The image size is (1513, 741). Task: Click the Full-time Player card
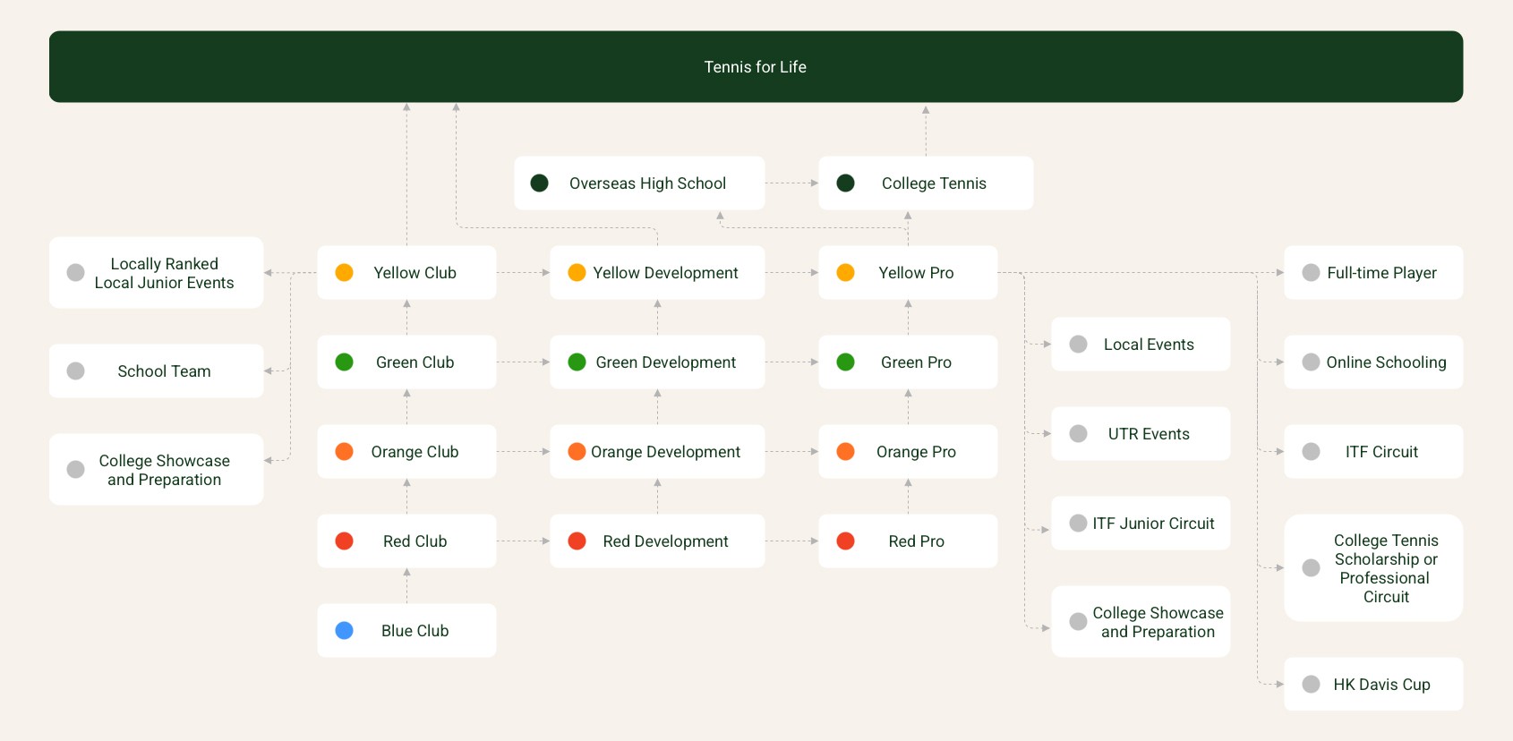click(x=1373, y=272)
